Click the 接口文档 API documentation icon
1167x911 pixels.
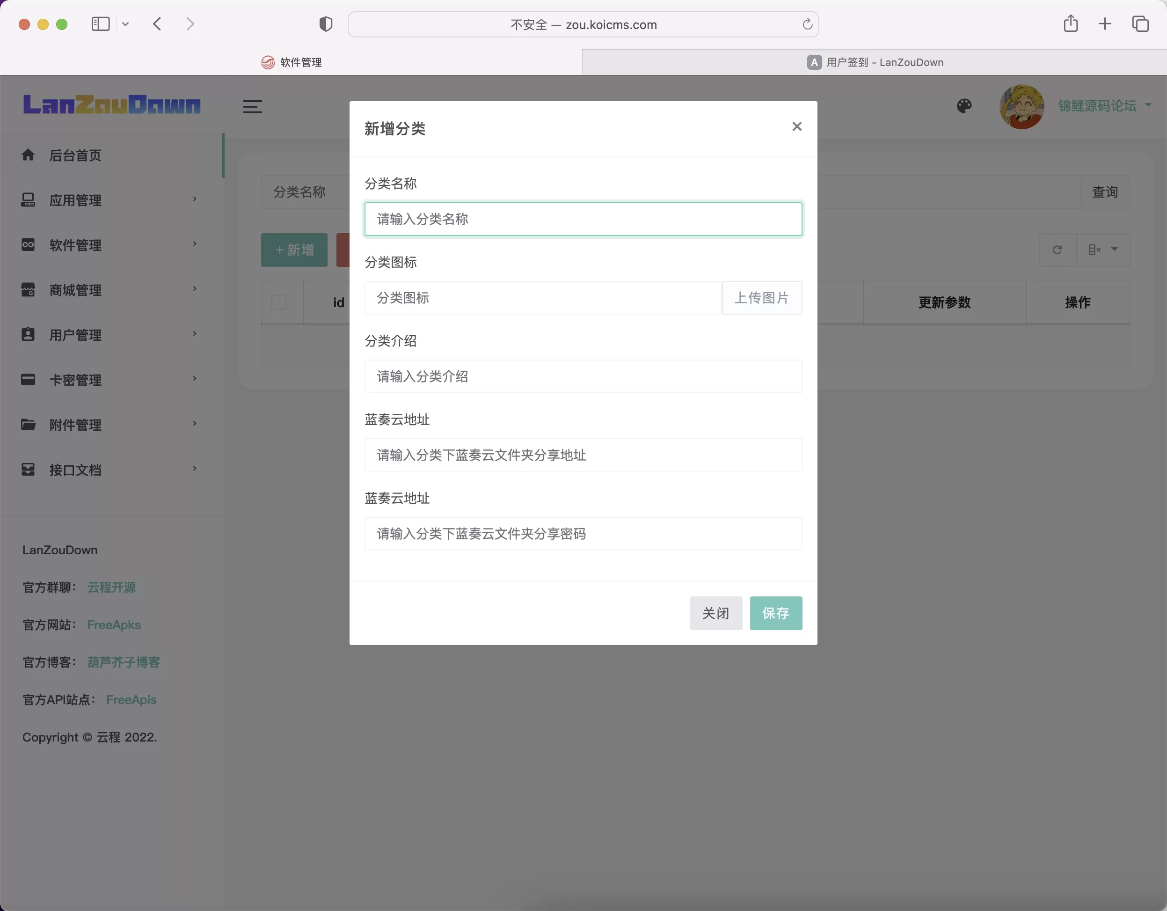tap(28, 469)
